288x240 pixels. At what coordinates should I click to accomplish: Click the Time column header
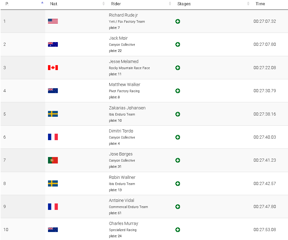[x=260, y=4]
